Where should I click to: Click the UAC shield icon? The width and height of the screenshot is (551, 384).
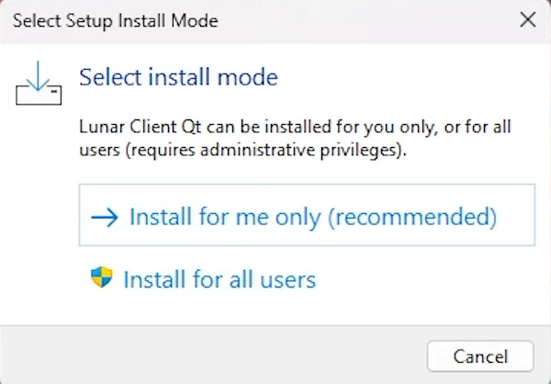pyautogui.click(x=102, y=277)
